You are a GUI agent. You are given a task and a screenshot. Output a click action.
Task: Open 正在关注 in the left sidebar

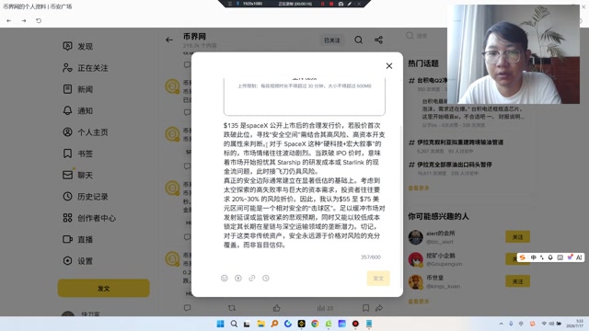[x=86, y=68]
